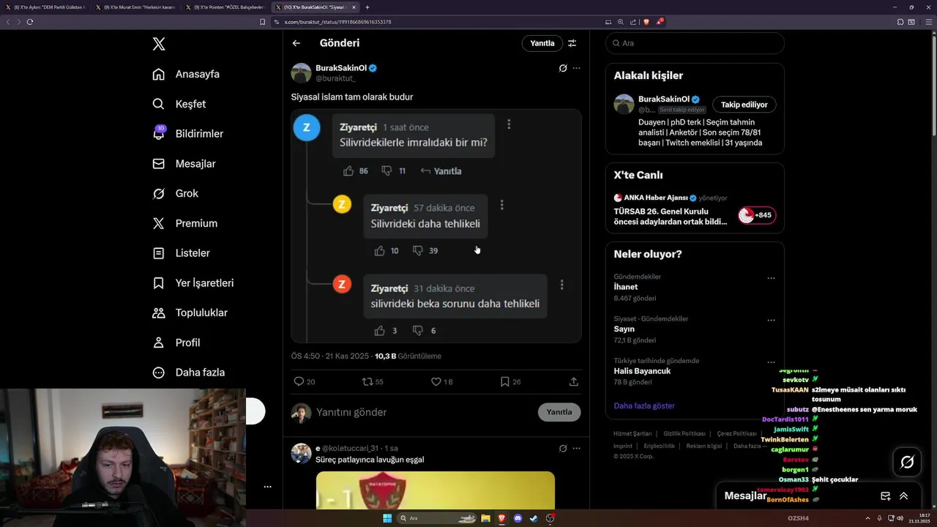
Task: Open Discord from the taskbar
Action: click(x=518, y=518)
